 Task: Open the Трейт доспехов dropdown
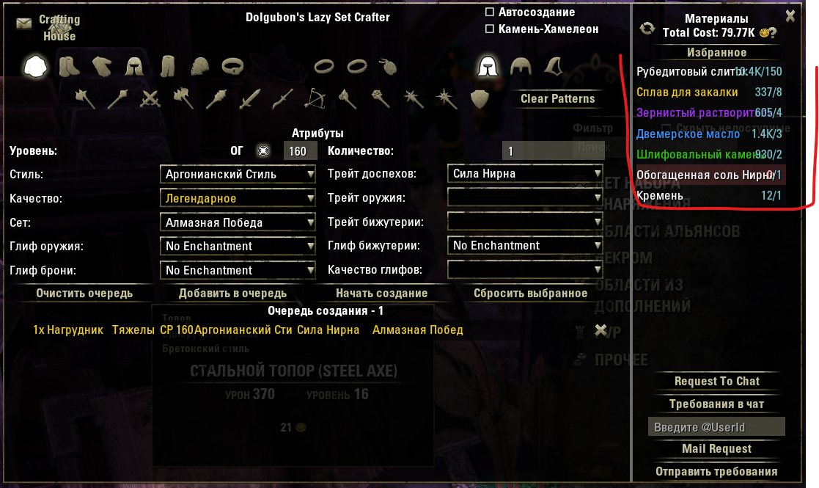(525, 173)
